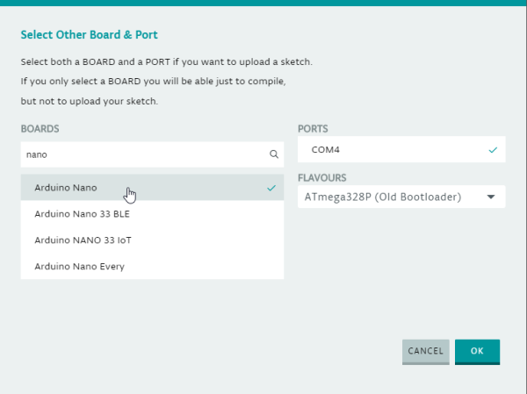
Task: Click the "only select a BOARD" compile note
Action: coord(154,82)
